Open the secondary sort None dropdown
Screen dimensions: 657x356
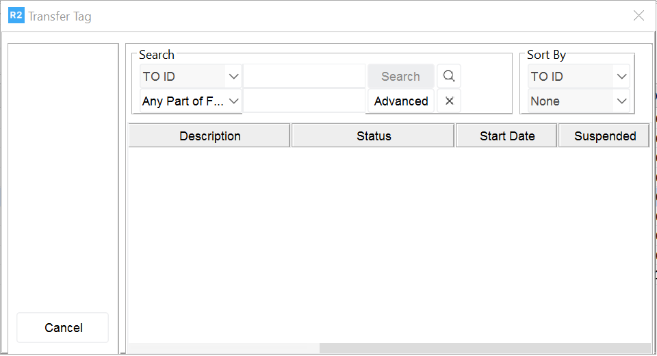pyautogui.click(x=579, y=101)
